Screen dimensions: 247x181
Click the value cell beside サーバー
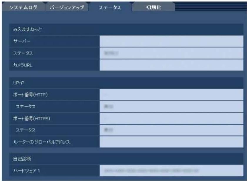171,41
